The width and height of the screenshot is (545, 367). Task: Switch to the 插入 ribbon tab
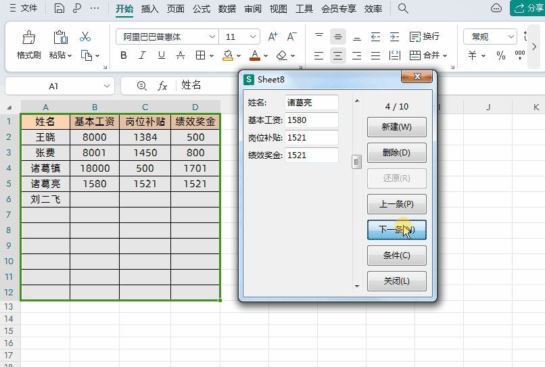[x=150, y=9]
